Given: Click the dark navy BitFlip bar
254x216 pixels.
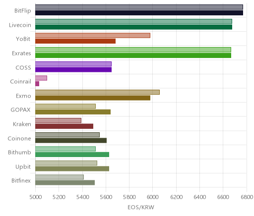Looking at the screenshot, I should (139, 13).
